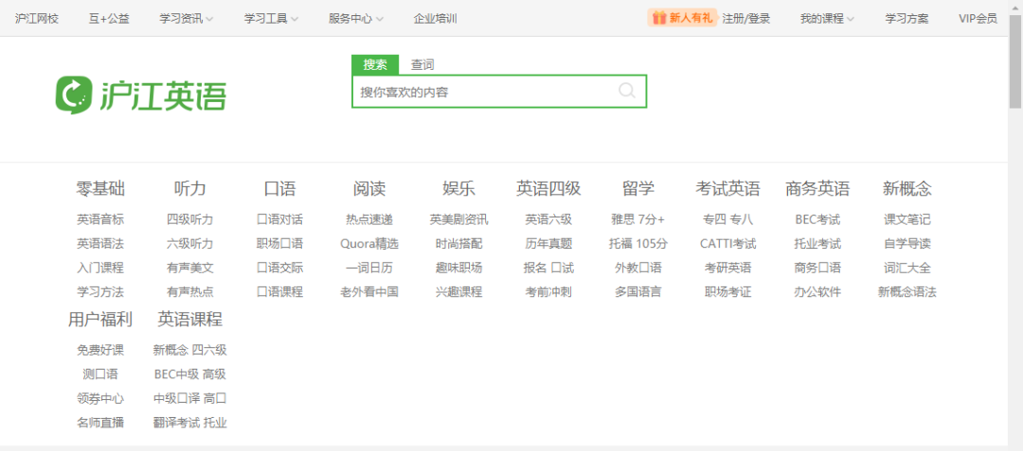
Task: Click the 口语对话 link
Action: click(279, 219)
